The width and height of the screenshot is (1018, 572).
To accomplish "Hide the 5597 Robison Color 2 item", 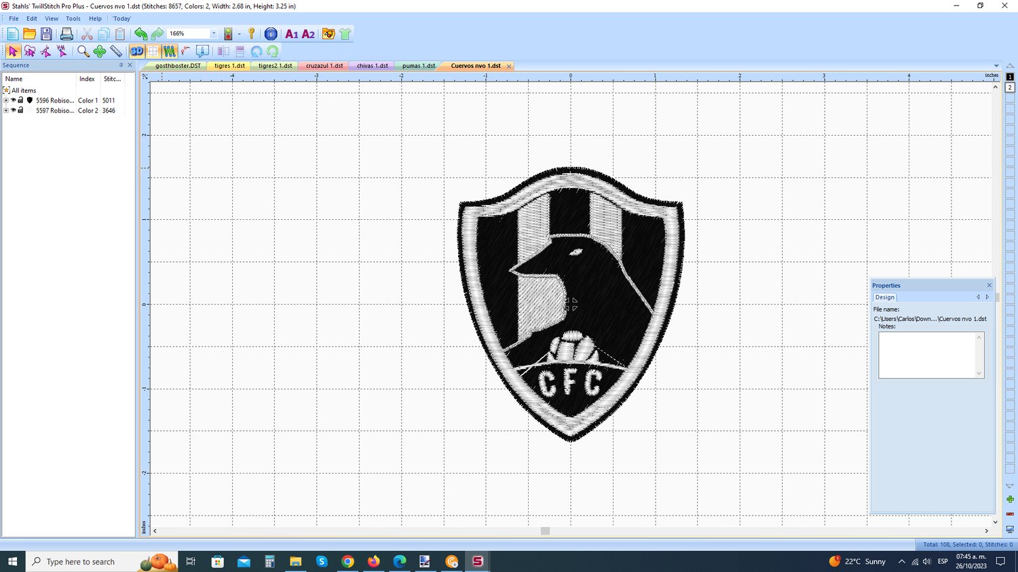I will (13, 111).
